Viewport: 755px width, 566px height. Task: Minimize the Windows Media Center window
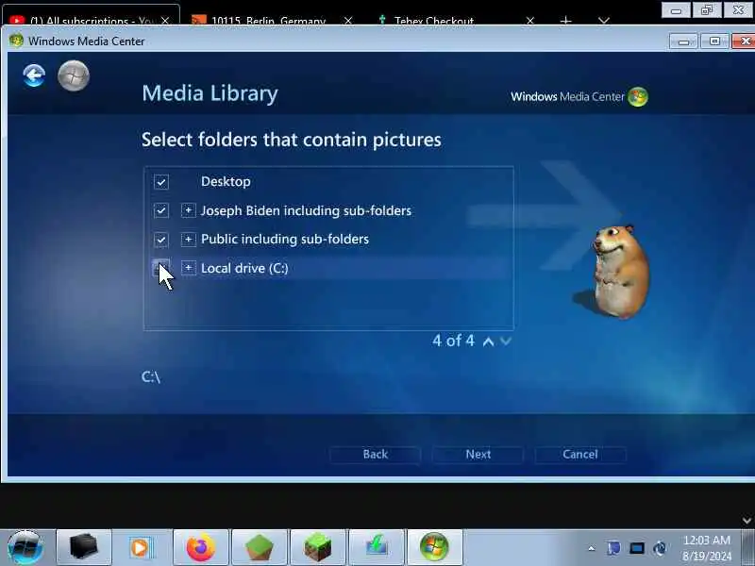(683, 42)
